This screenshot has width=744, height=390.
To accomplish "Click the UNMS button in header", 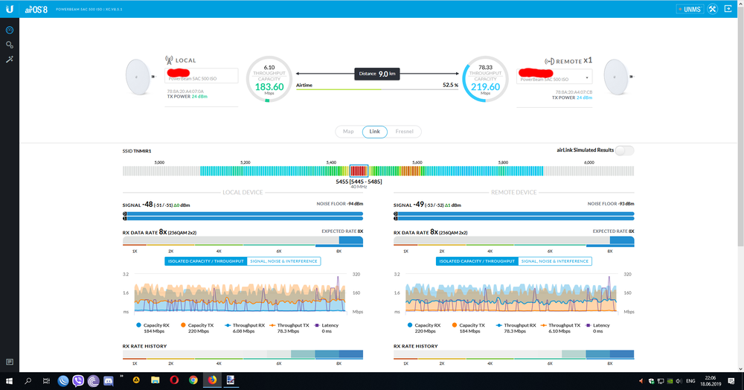I will 688,9.
